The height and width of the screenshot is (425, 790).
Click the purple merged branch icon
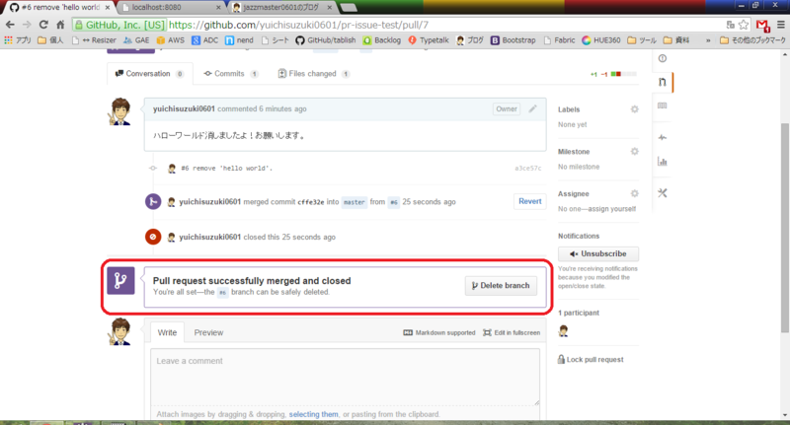click(x=120, y=281)
